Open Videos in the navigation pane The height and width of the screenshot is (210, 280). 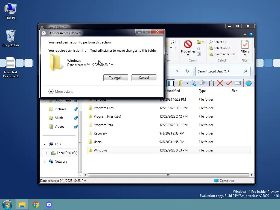[57, 127]
